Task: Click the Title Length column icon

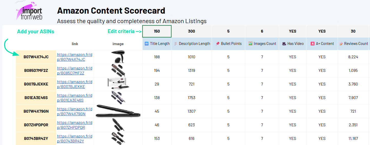Action: point(147,44)
